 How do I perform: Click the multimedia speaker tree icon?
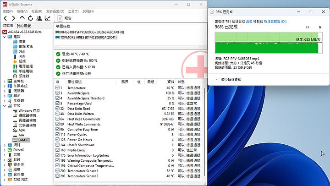coord(10,101)
